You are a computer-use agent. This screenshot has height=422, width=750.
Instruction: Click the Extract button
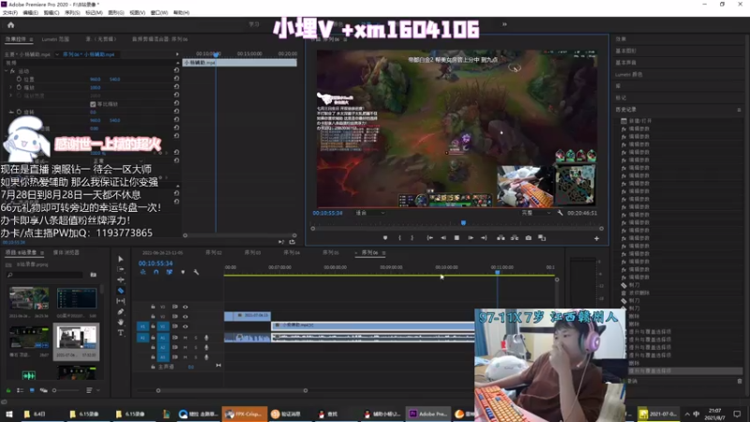pos(515,238)
